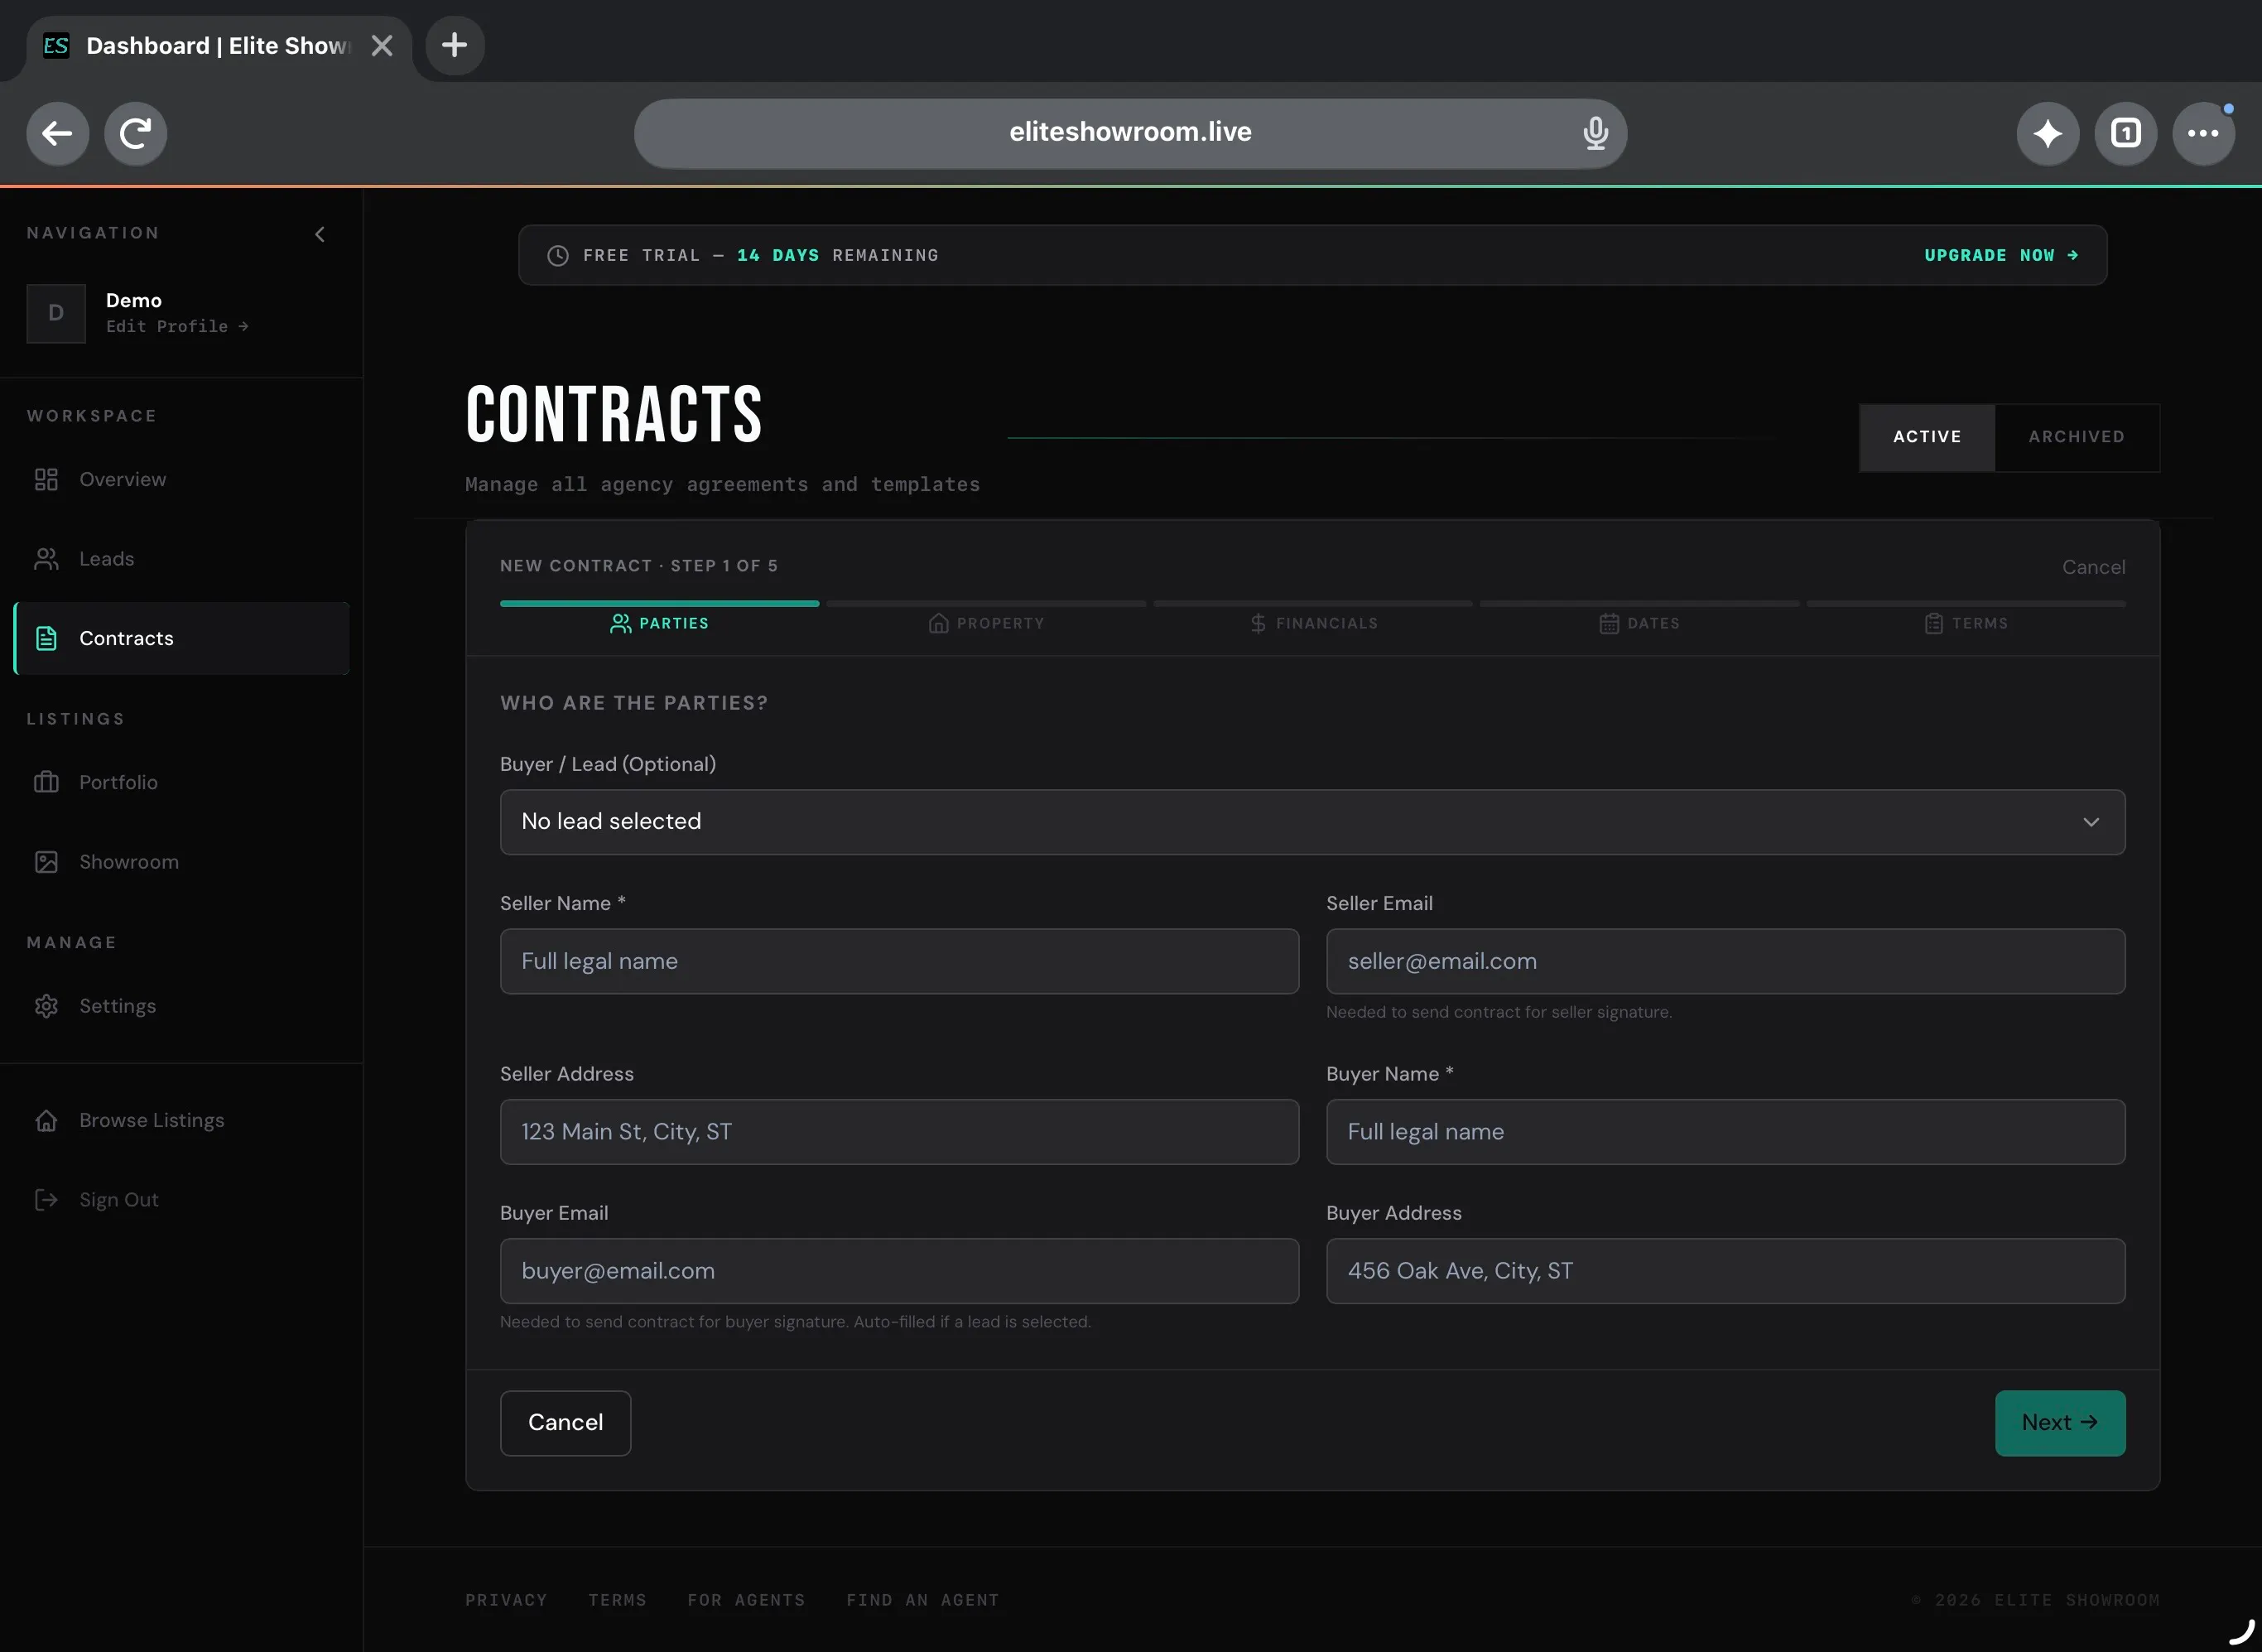2262x1652 pixels.
Task: Open the sparkle AI assistant button
Action: [2047, 133]
